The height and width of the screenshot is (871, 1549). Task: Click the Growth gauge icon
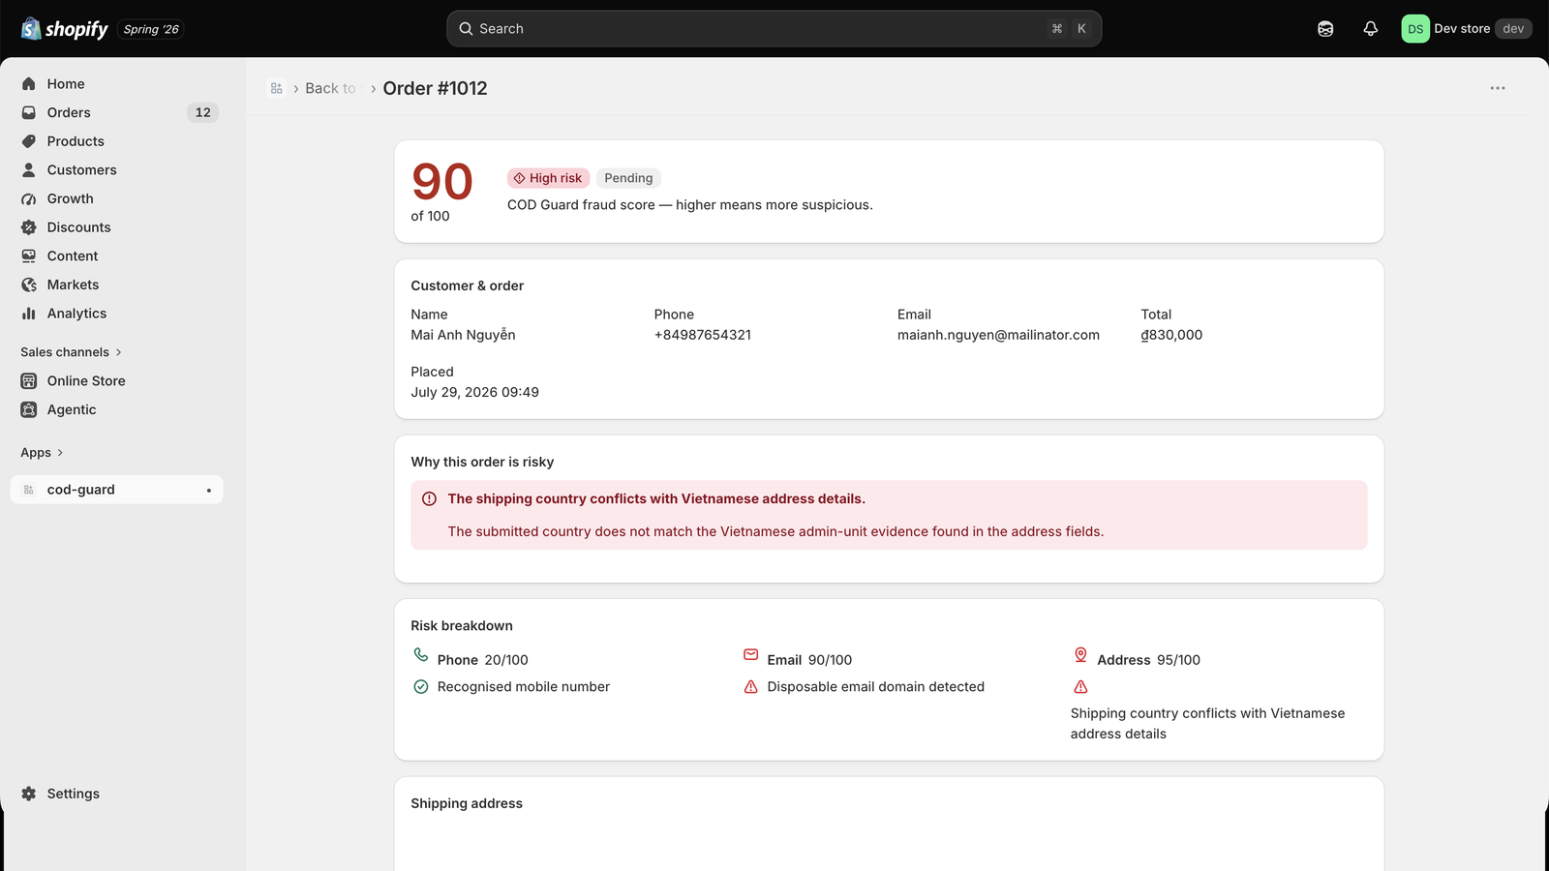[x=29, y=198]
